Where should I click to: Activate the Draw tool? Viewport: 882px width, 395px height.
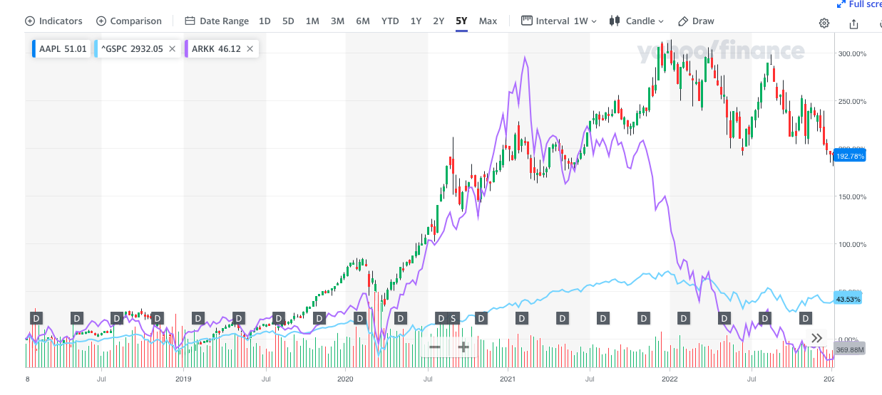click(696, 21)
